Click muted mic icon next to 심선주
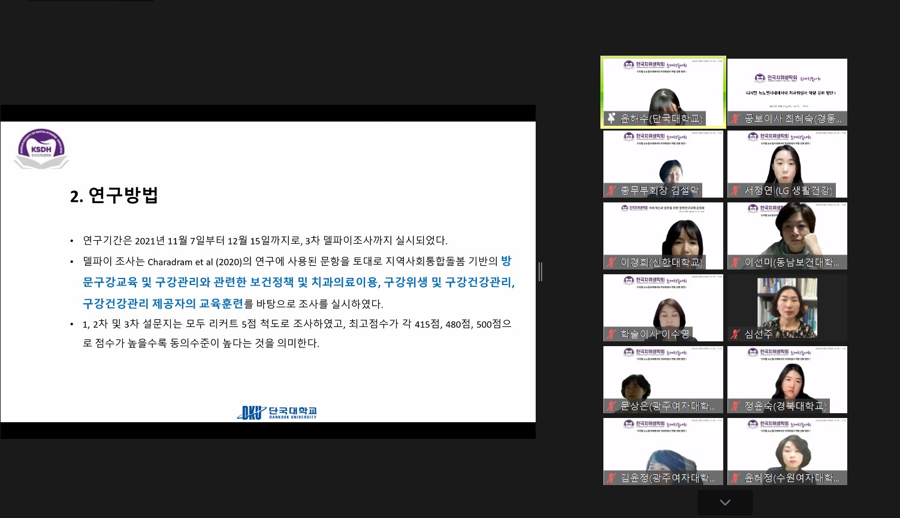 point(735,334)
